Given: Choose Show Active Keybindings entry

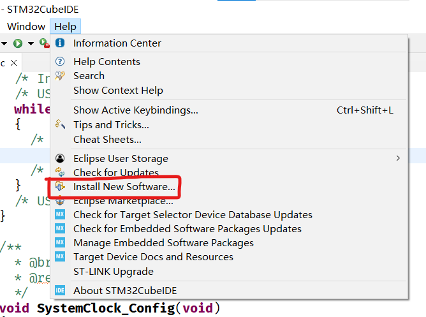Looking at the screenshot, I should coord(135,110).
